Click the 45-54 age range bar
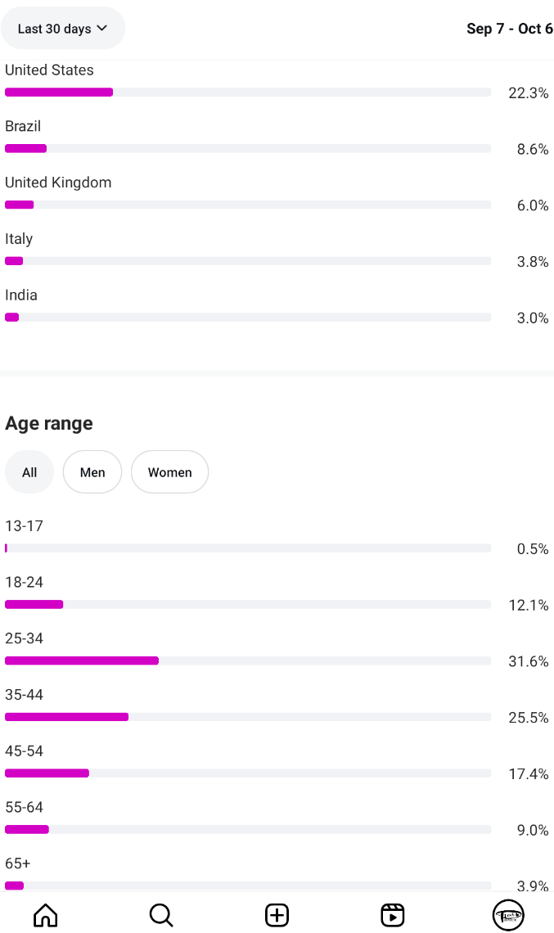The image size is (554, 933). coord(247,773)
